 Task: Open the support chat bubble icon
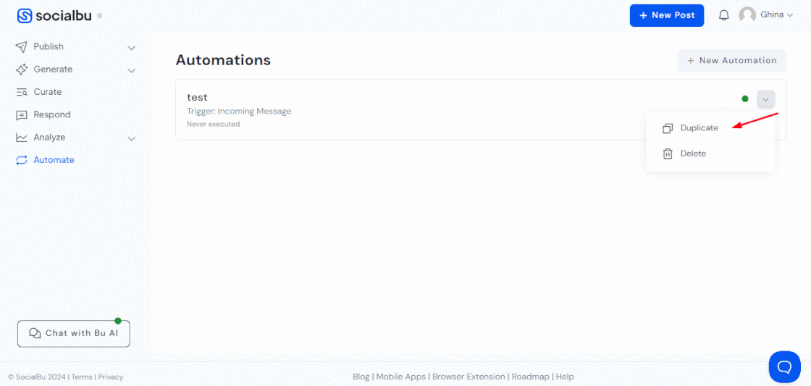click(784, 367)
